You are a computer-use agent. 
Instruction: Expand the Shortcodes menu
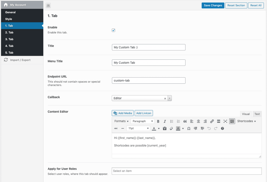pyautogui.click(x=246, y=121)
